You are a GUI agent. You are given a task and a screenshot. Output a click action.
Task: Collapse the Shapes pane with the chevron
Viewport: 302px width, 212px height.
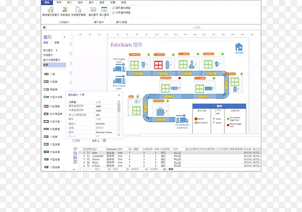point(64,37)
